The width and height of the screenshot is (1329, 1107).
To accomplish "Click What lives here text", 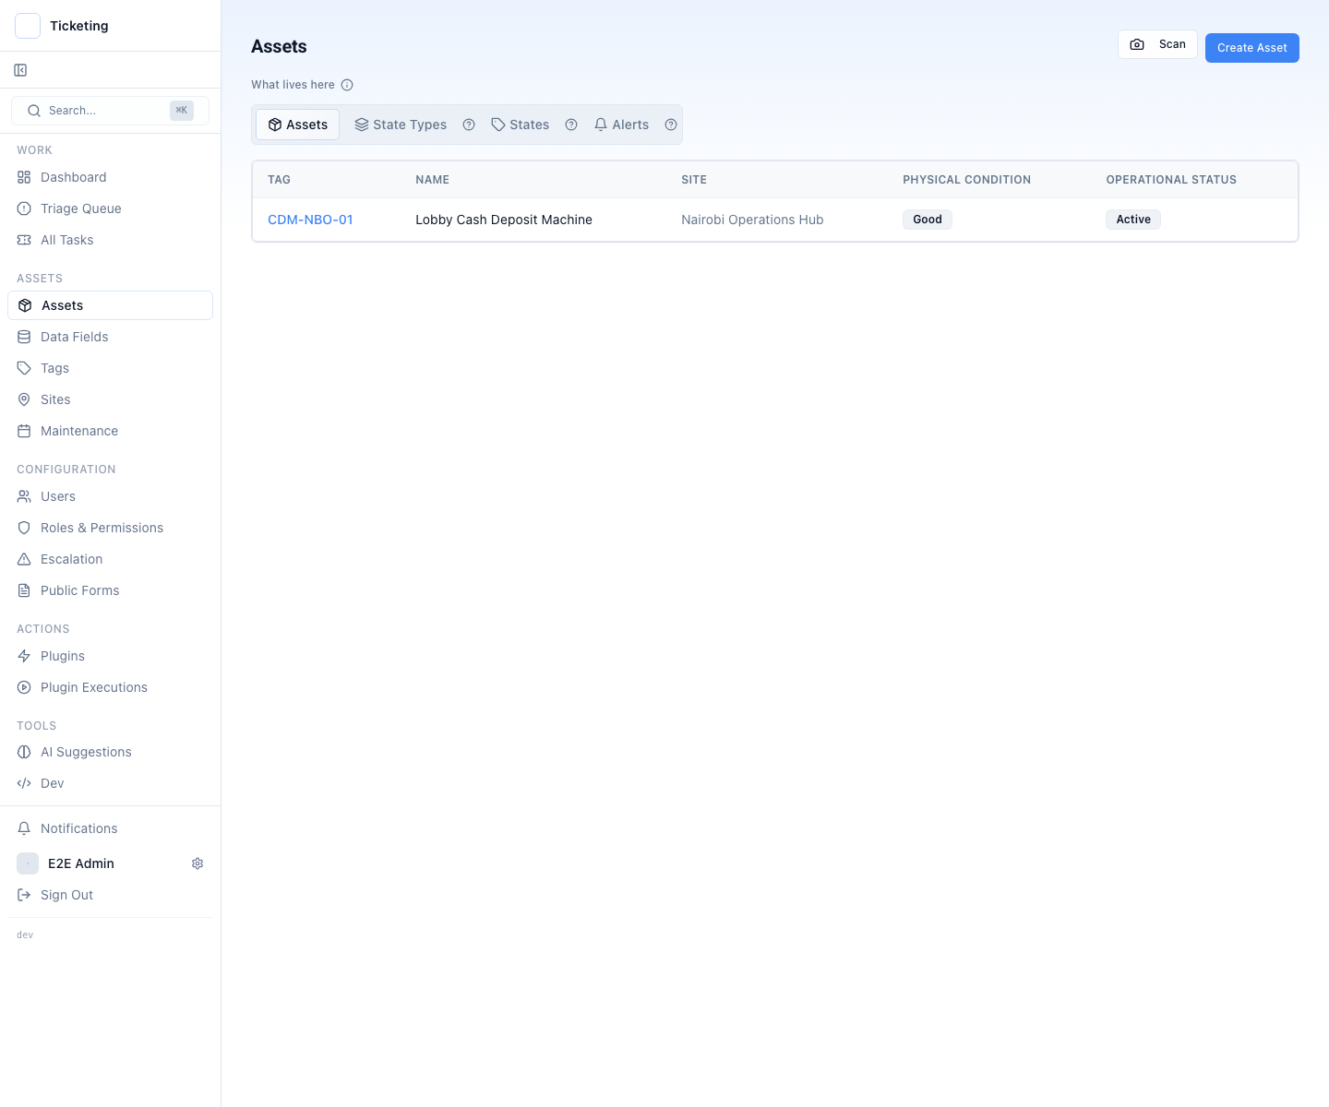I will coord(293,85).
